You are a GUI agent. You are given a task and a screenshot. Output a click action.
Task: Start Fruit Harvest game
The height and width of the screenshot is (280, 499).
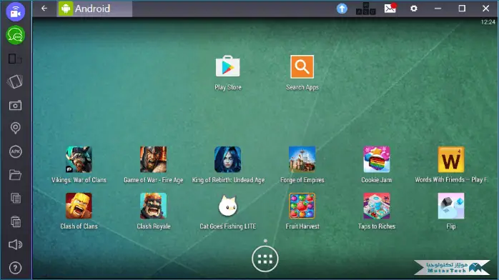(x=302, y=206)
